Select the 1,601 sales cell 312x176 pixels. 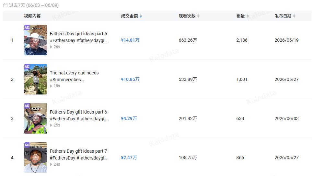coord(242,79)
